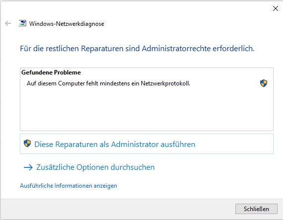Screen dimensions: 283x220
Task: Click the word 'Administrator' in the repair option
Action: pos(135,145)
